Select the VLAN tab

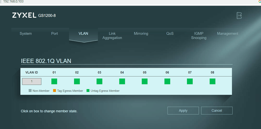pyautogui.click(x=84, y=34)
